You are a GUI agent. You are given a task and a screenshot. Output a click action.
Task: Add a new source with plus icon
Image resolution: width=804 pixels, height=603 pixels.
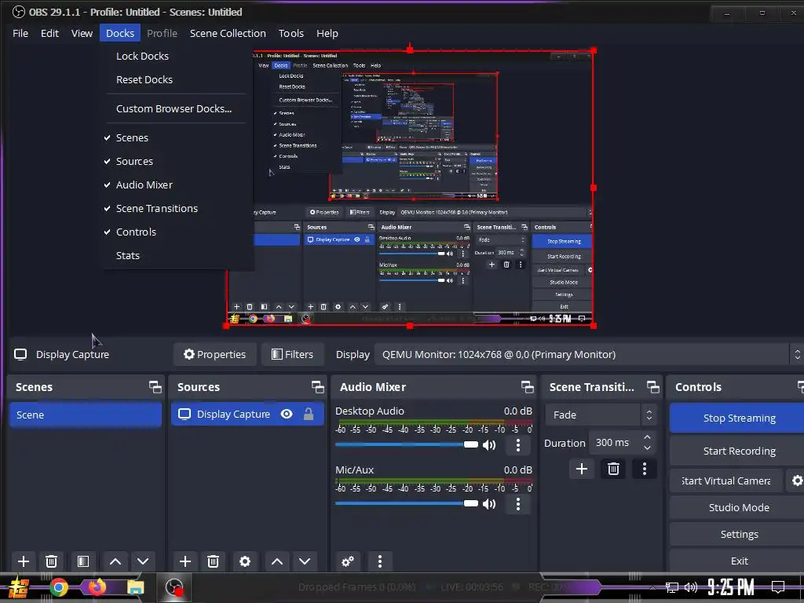point(185,561)
